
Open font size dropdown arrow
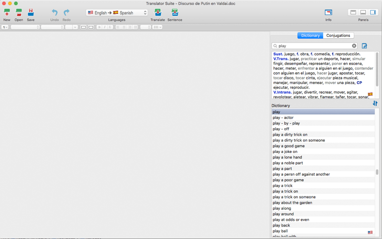click(75, 27)
